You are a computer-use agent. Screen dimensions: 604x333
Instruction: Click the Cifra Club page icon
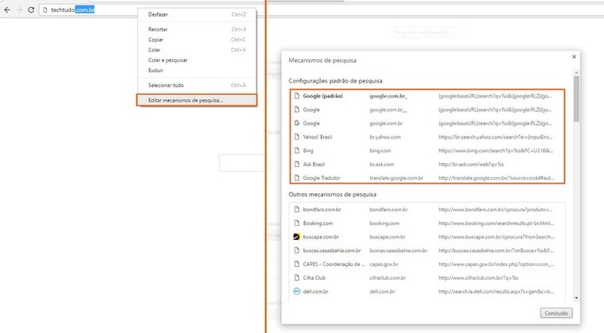pos(296,278)
